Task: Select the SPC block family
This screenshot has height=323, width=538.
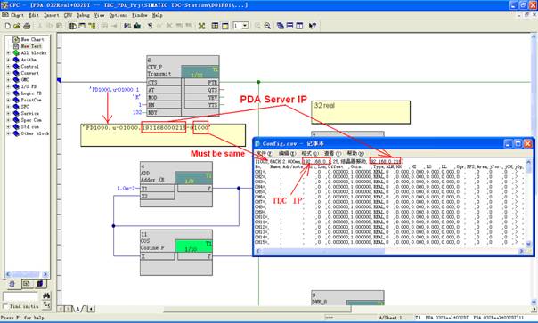Action: click(x=25, y=107)
